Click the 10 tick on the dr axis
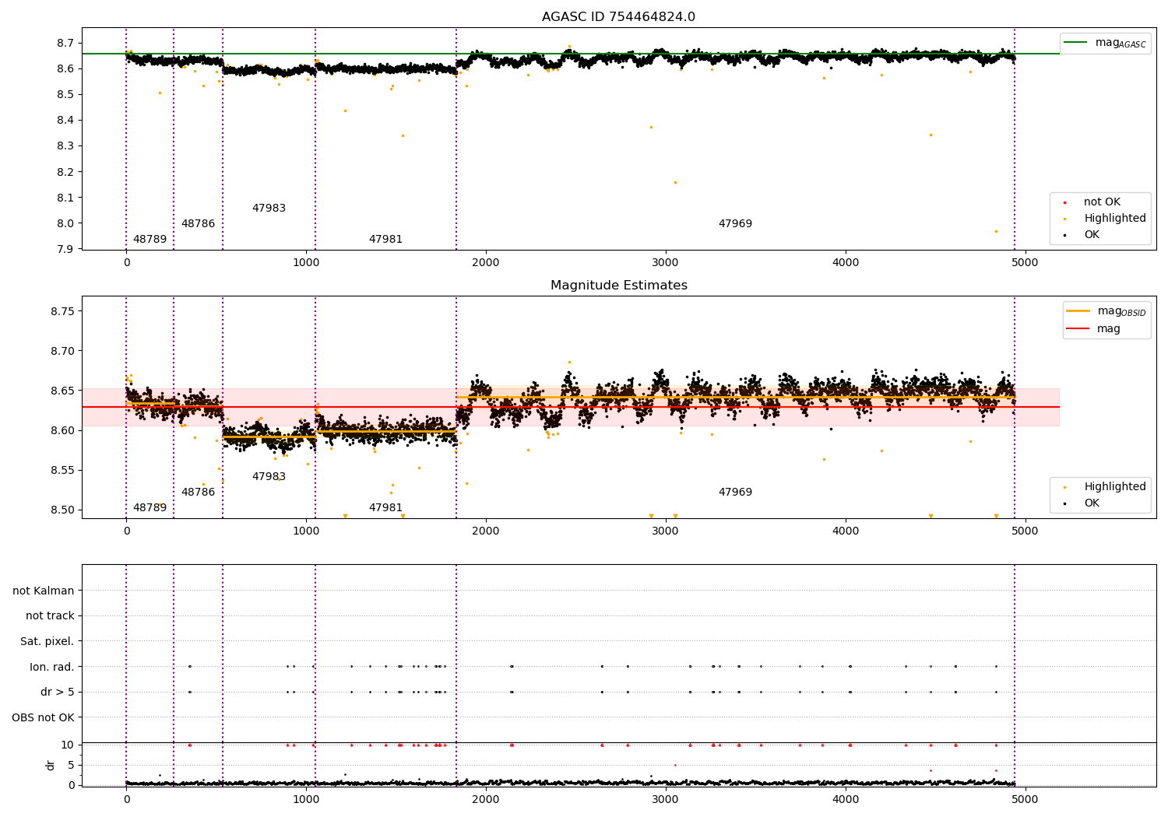 pyautogui.click(x=68, y=745)
